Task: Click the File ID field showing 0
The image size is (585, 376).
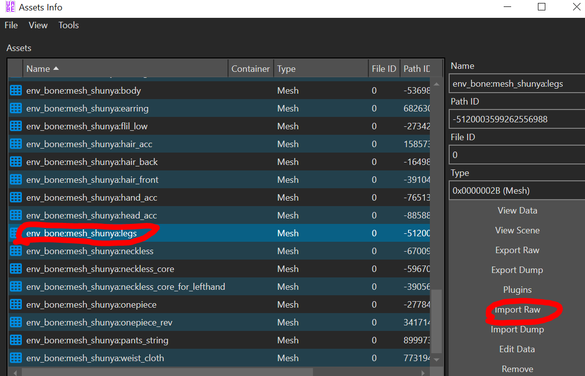Action: [x=517, y=155]
